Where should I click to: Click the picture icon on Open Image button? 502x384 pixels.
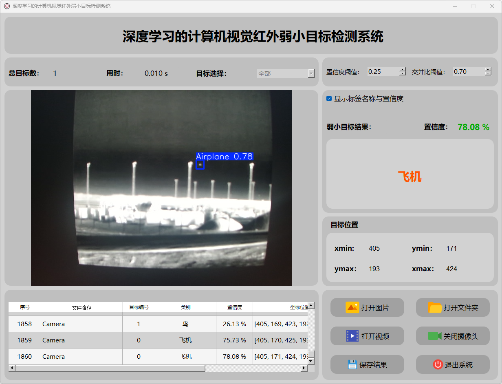click(352, 307)
